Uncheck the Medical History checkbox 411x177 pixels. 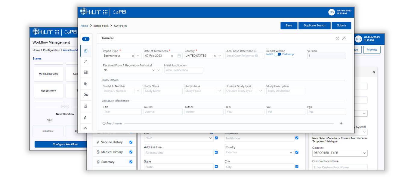click(131, 152)
